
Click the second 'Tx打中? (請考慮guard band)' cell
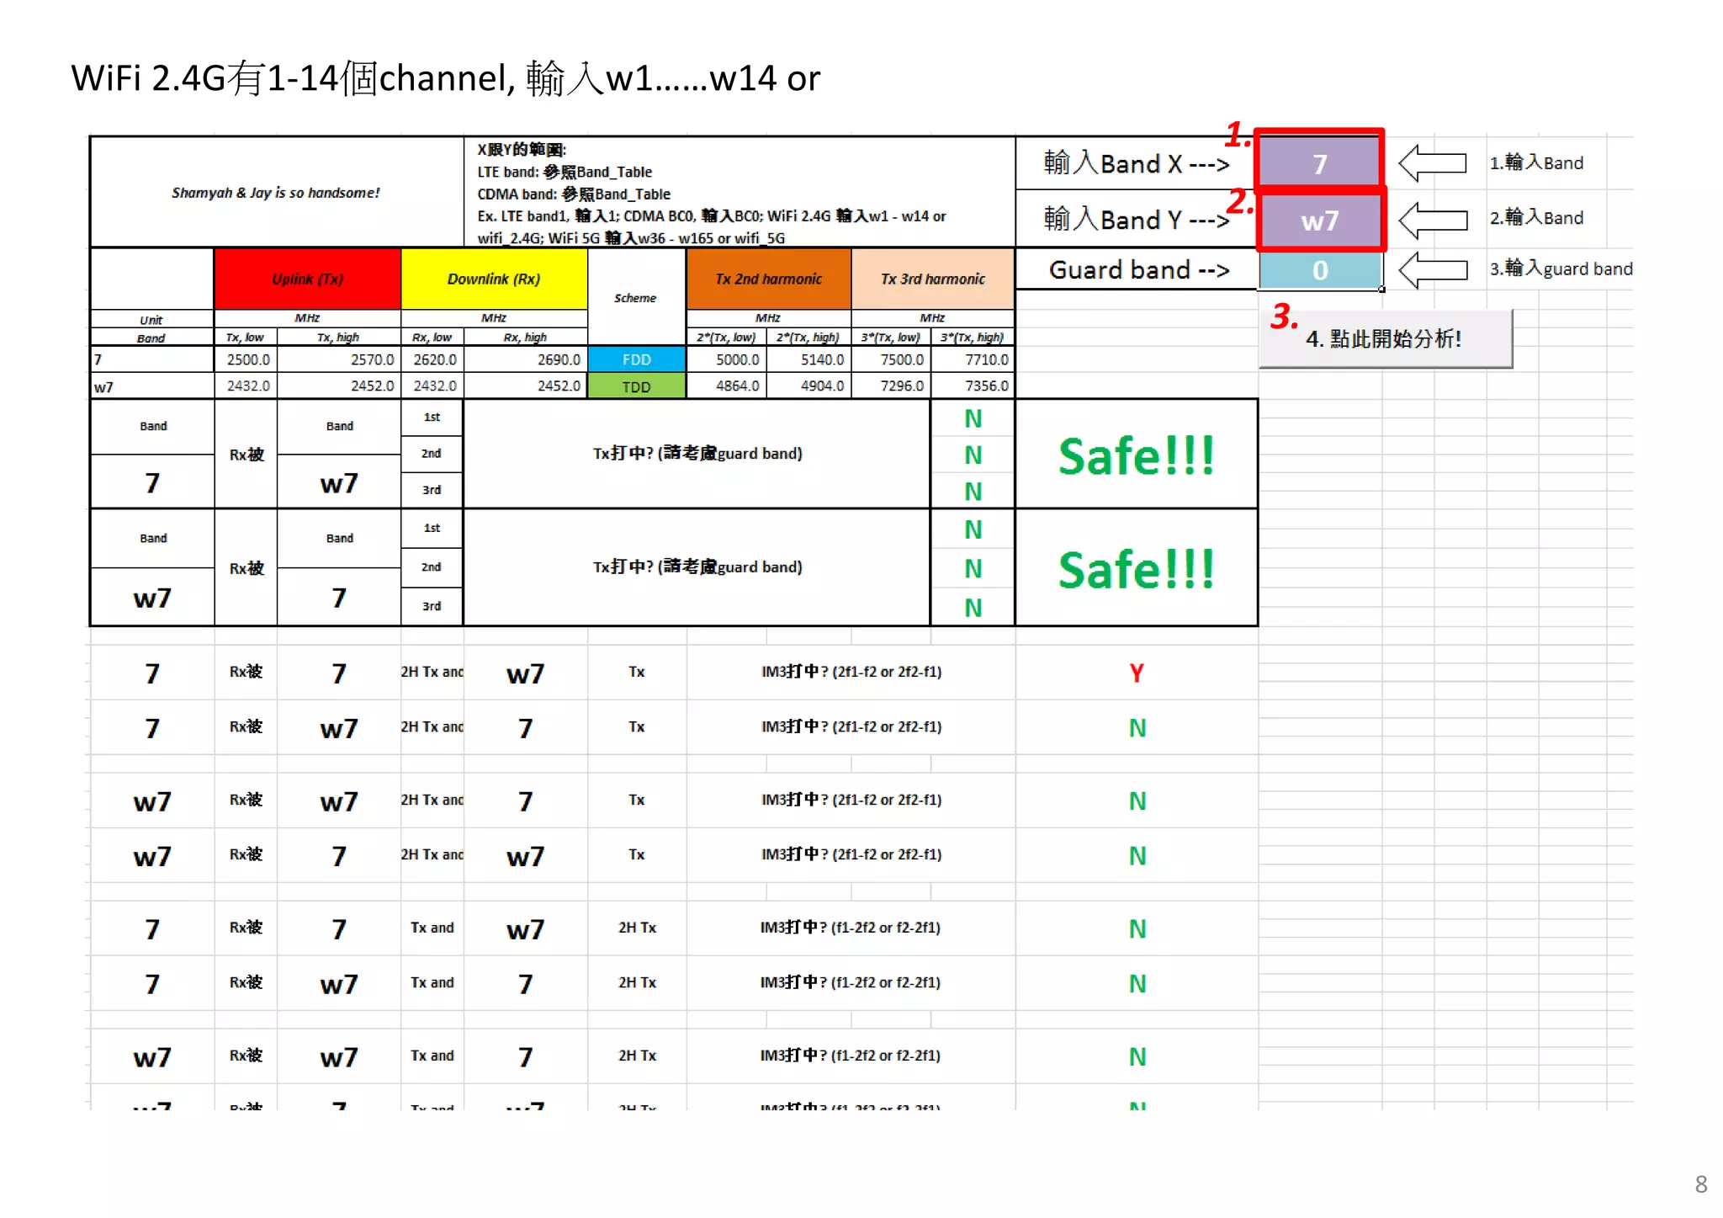pos(697,567)
